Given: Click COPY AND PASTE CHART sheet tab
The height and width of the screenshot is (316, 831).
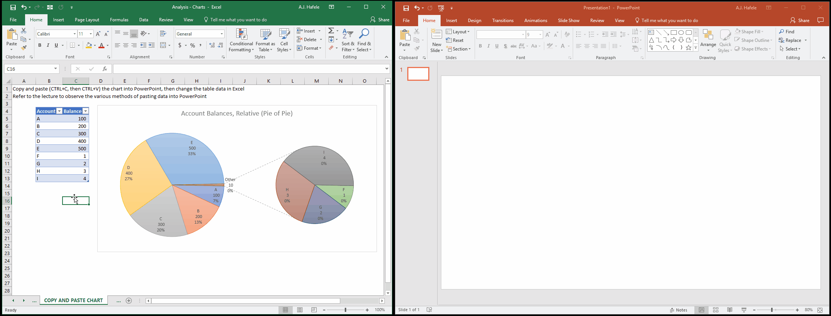Looking at the screenshot, I should [73, 300].
